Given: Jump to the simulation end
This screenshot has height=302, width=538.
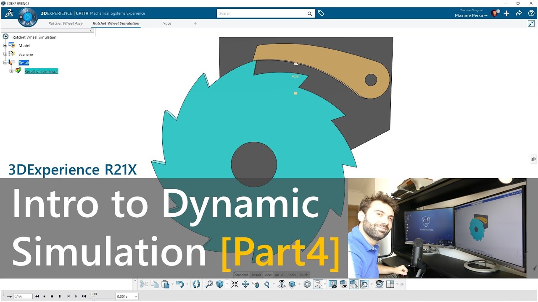Looking at the screenshot, I should click(84, 296).
